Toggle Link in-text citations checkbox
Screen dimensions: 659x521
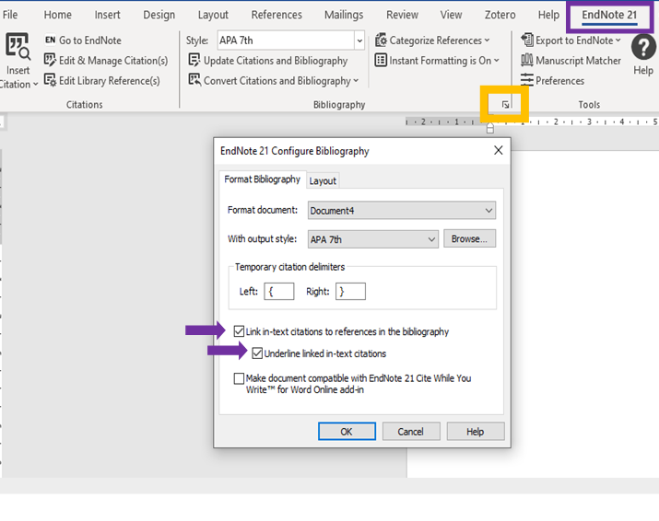[240, 331]
